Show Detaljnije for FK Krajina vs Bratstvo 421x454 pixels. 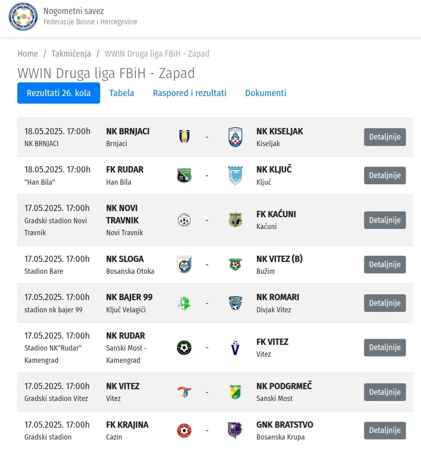coord(385,431)
